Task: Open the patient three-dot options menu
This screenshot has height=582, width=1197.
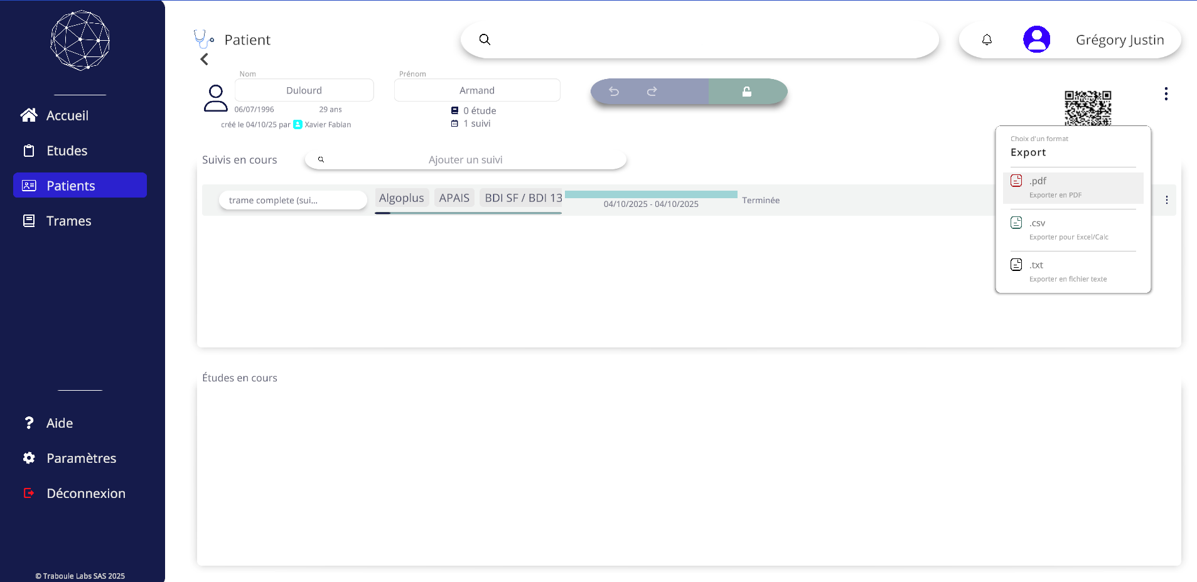Action: pyautogui.click(x=1166, y=94)
